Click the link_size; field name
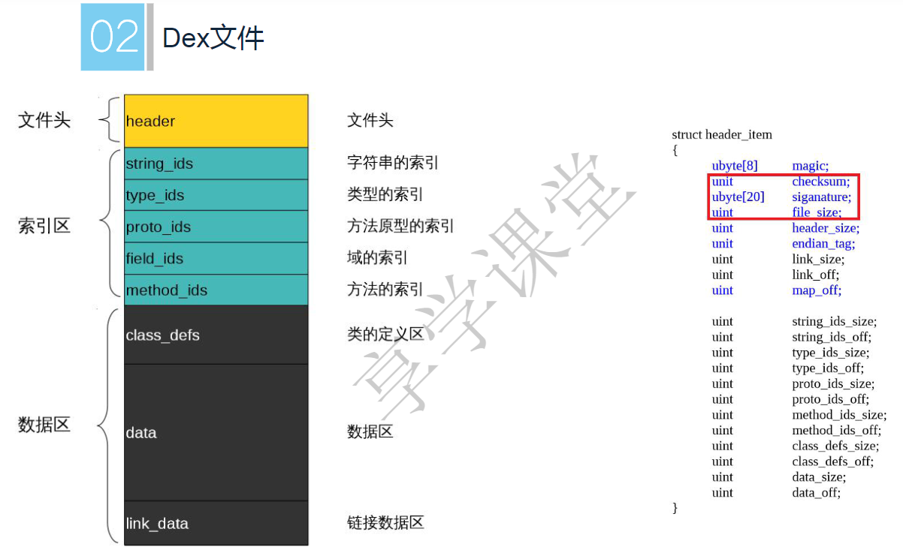 (x=818, y=260)
